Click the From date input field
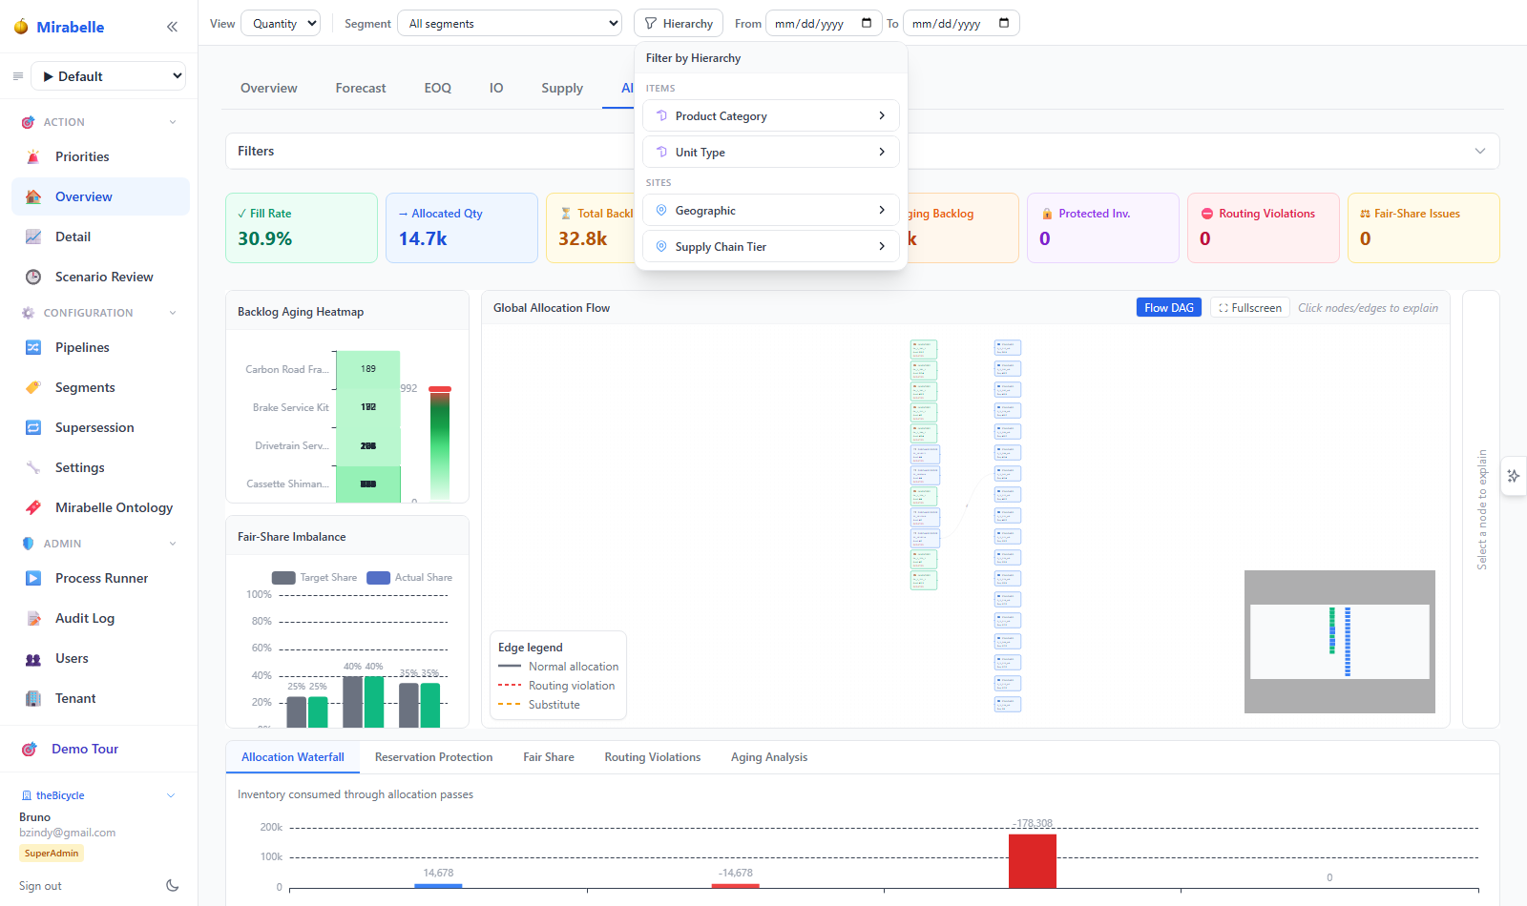Screen dimensions: 1527x906 click(824, 23)
